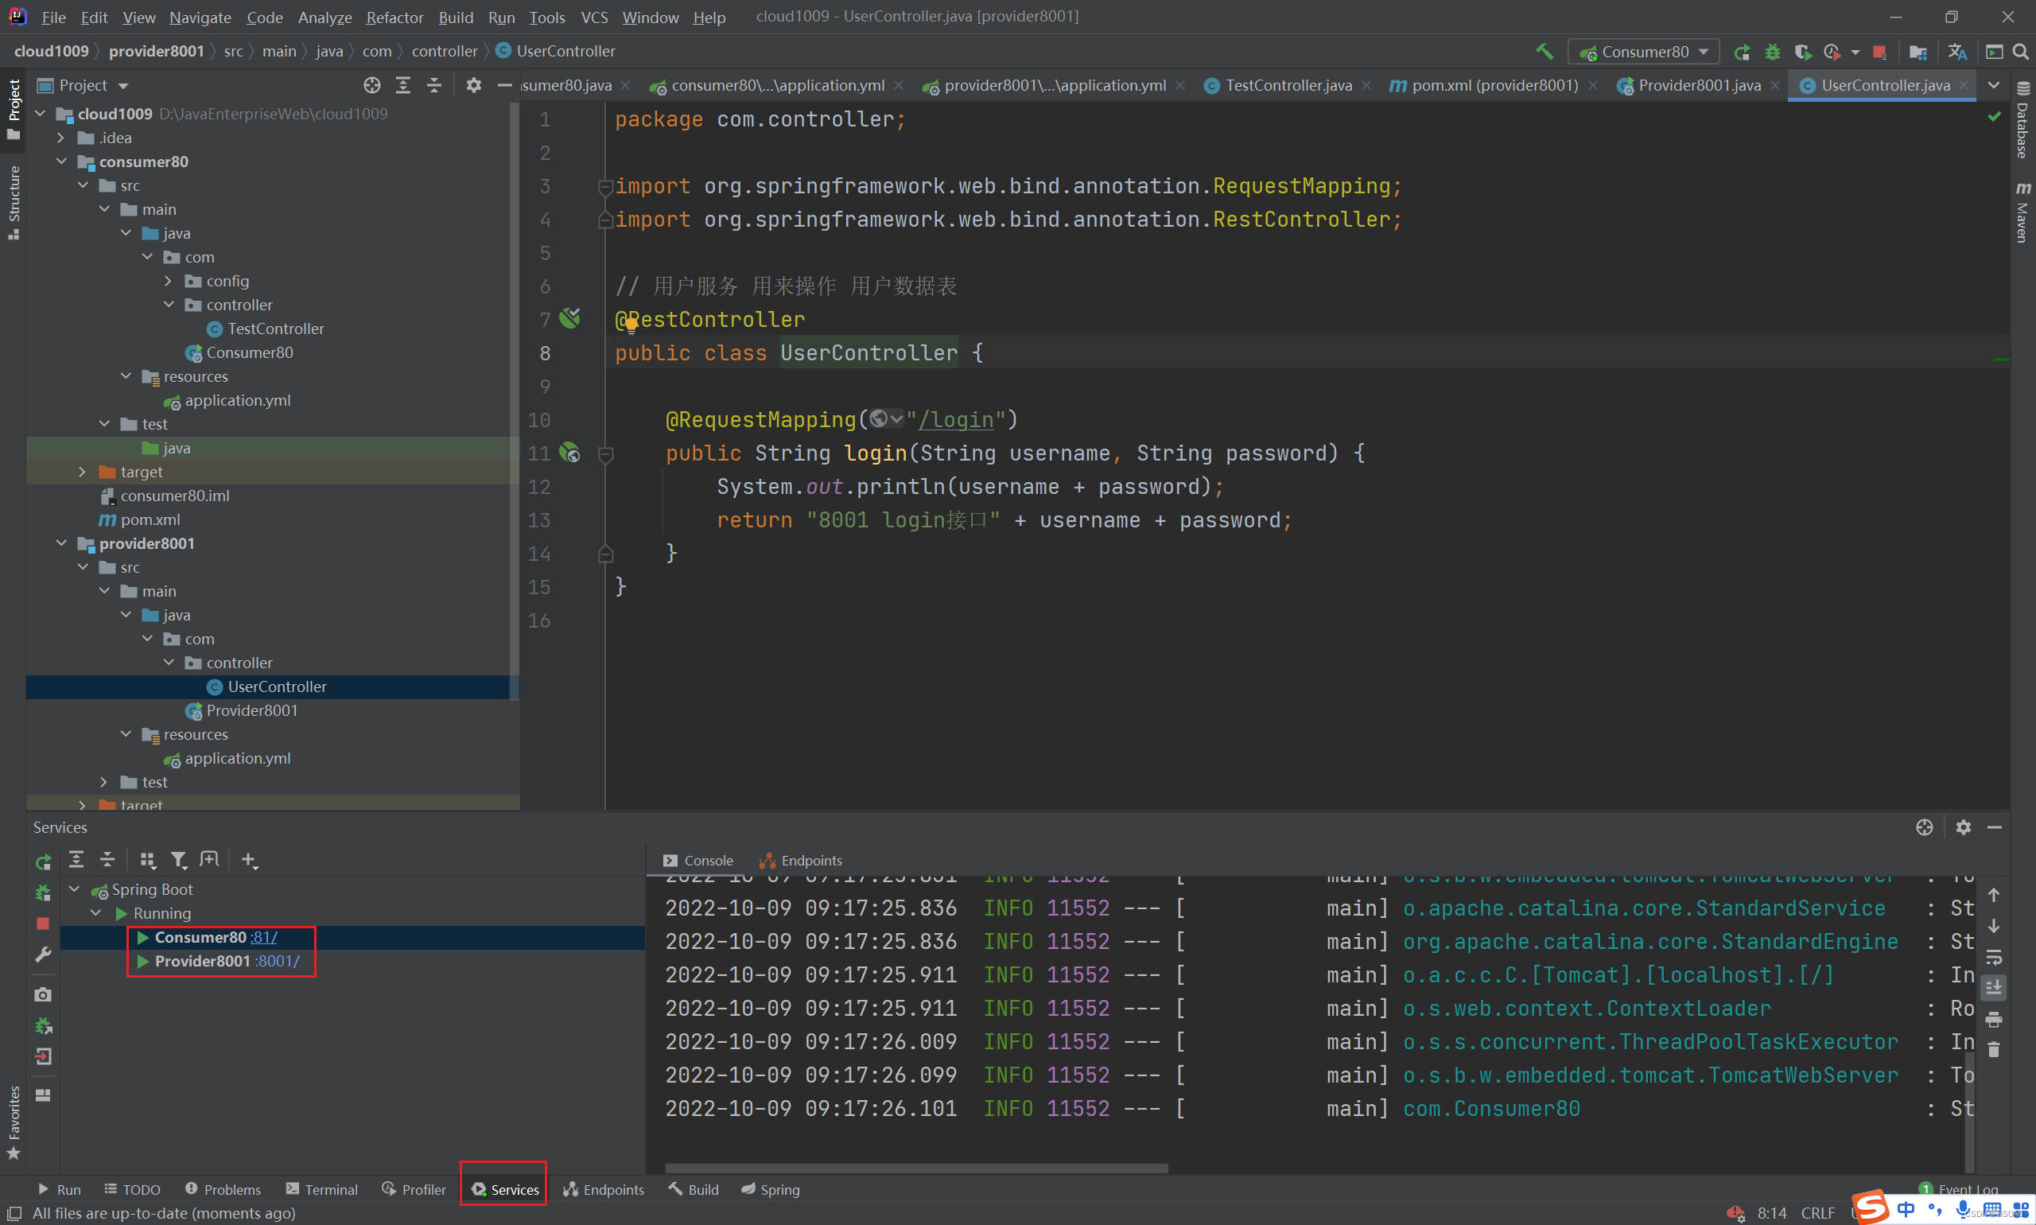Open Search Everywhere magnifier icon

pos(2020,52)
